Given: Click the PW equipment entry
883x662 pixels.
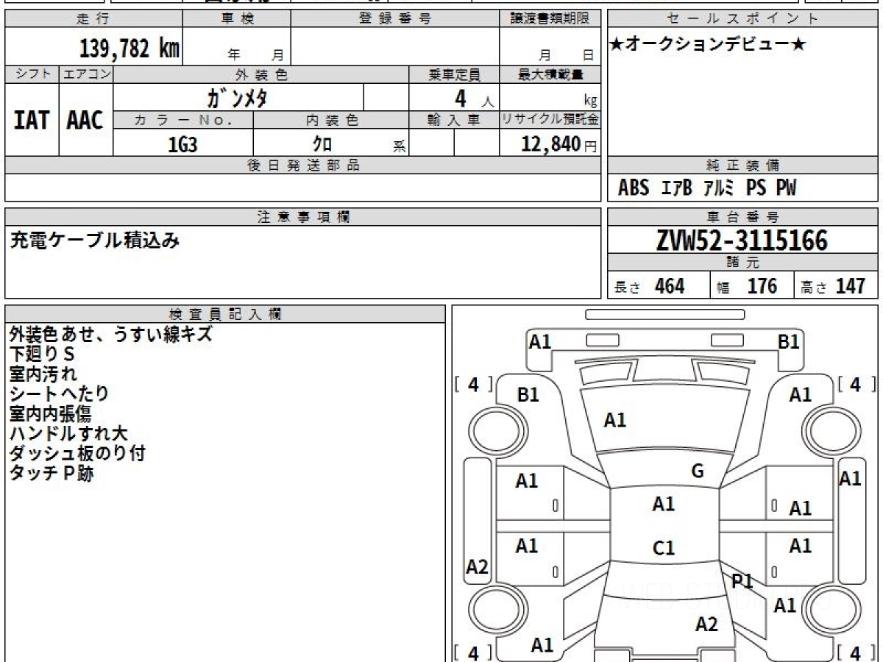Looking at the screenshot, I should click(x=786, y=188).
